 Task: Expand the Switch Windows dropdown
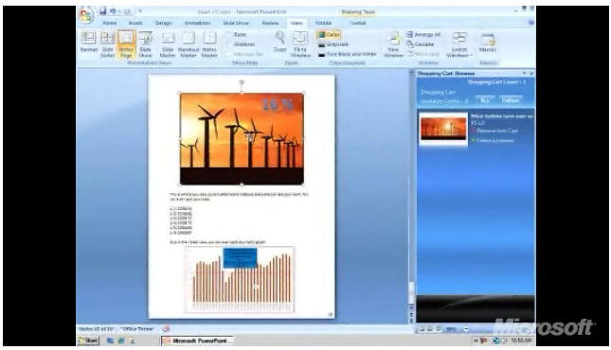459,44
